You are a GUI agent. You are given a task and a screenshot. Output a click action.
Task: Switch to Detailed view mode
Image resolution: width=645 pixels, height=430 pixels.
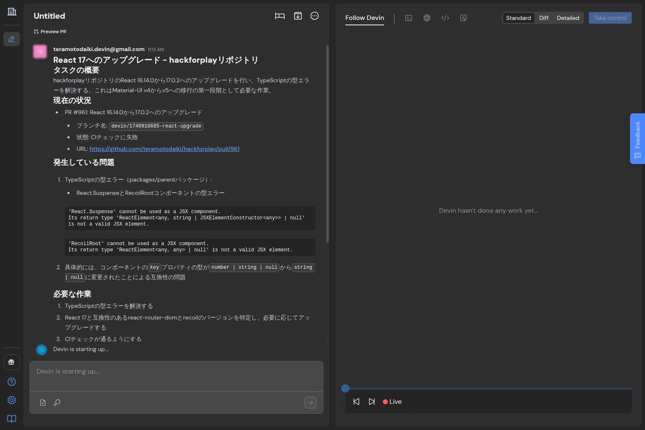click(568, 18)
